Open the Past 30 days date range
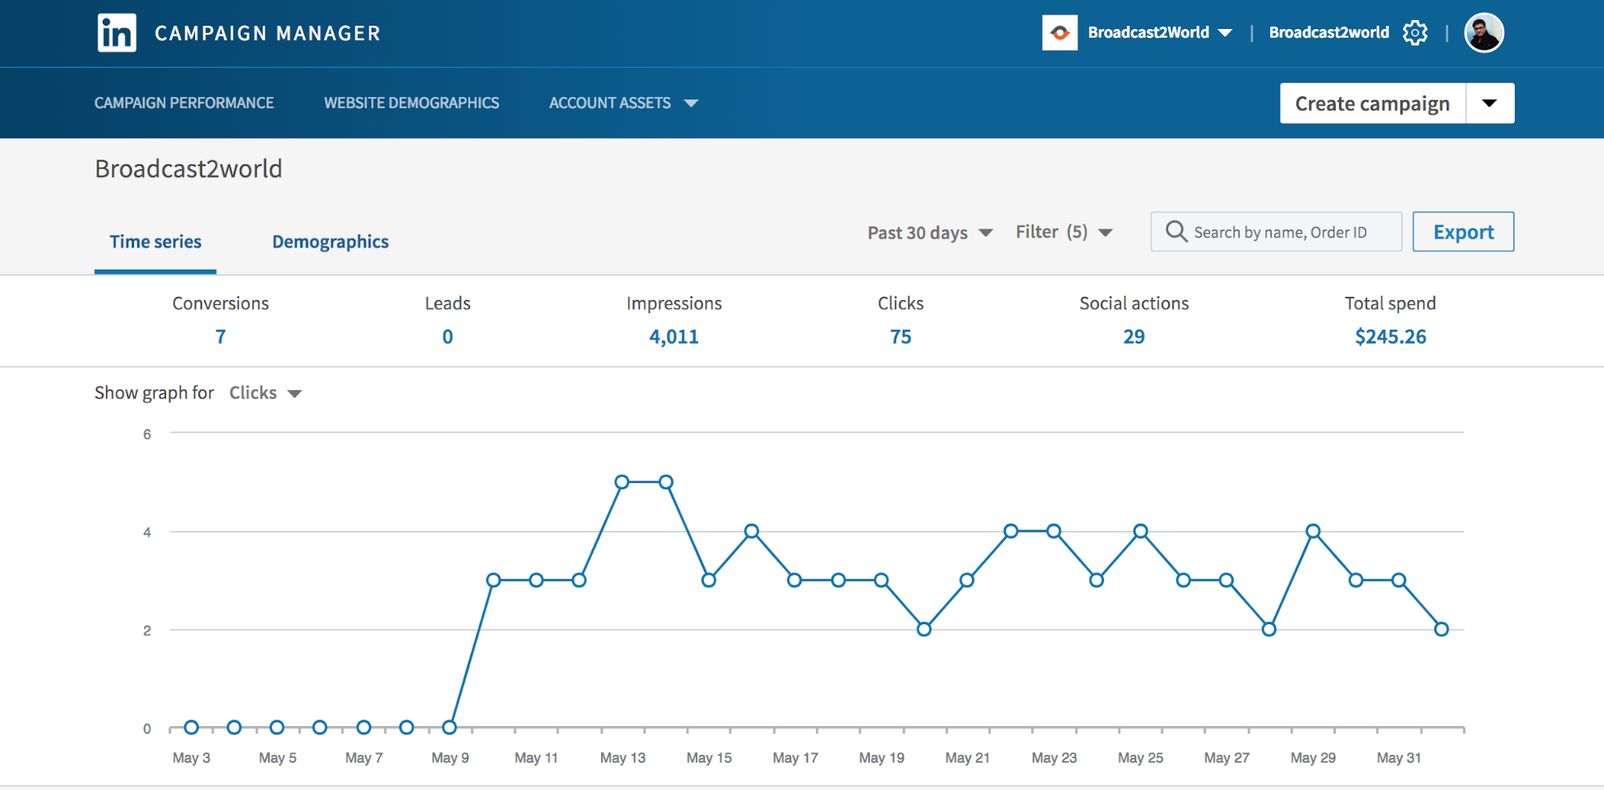The width and height of the screenshot is (1604, 791). pos(929,233)
